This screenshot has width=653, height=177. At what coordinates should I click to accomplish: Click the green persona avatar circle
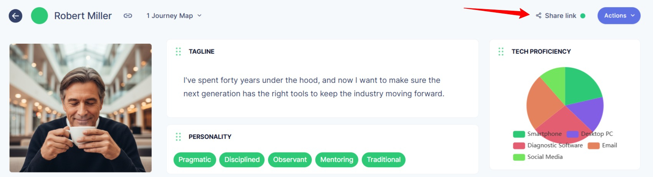coord(39,16)
